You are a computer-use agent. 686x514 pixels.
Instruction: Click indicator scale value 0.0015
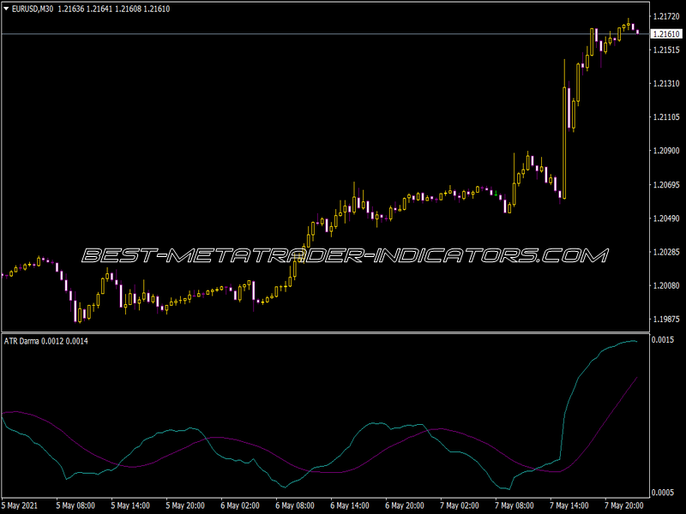[x=662, y=339]
